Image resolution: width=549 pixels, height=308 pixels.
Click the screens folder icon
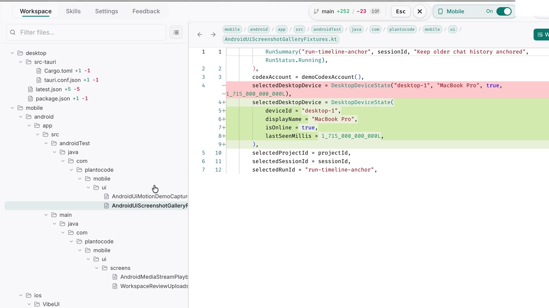click(105, 268)
